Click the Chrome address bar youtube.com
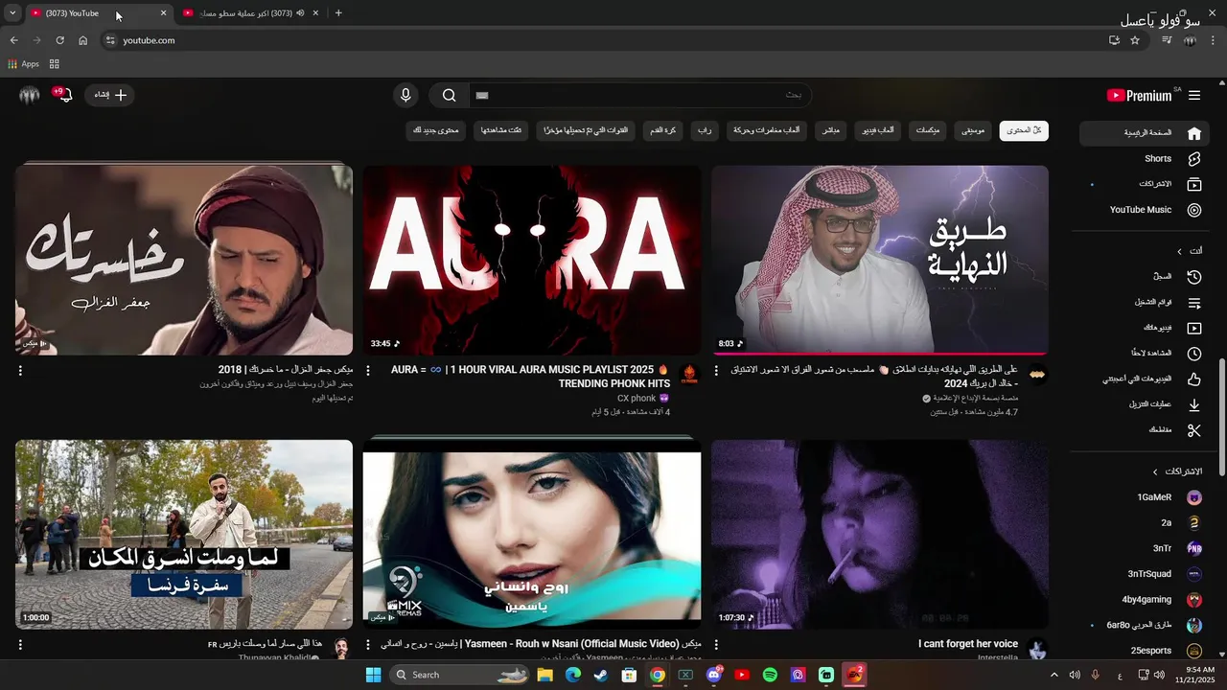This screenshot has width=1227, height=690. click(x=604, y=40)
